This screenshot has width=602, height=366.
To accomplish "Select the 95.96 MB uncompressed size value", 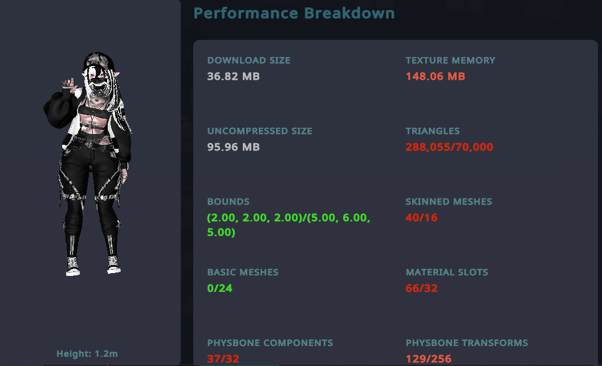I will 233,147.
